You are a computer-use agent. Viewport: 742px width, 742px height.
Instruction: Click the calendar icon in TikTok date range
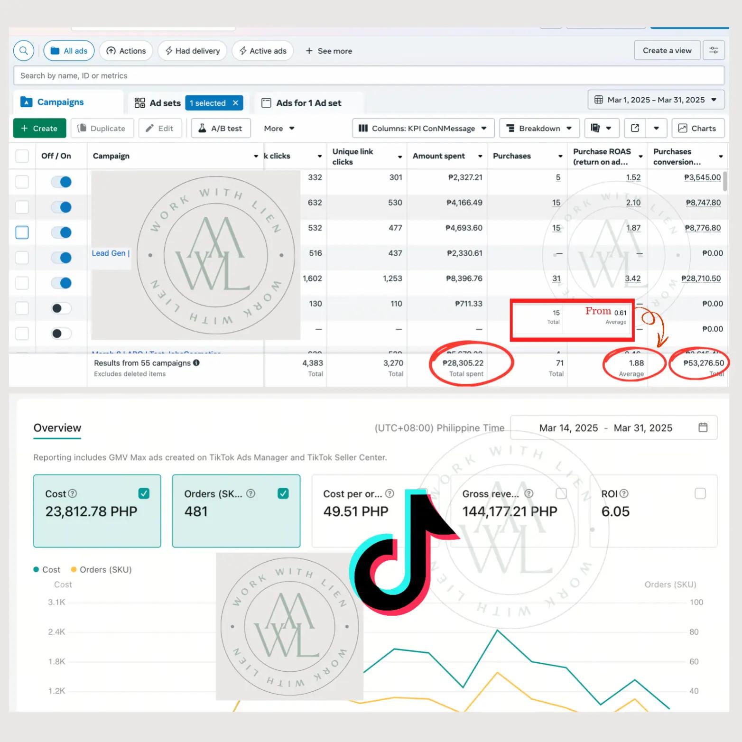point(703,427)
